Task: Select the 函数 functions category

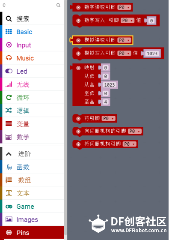Action: [32, 167]
